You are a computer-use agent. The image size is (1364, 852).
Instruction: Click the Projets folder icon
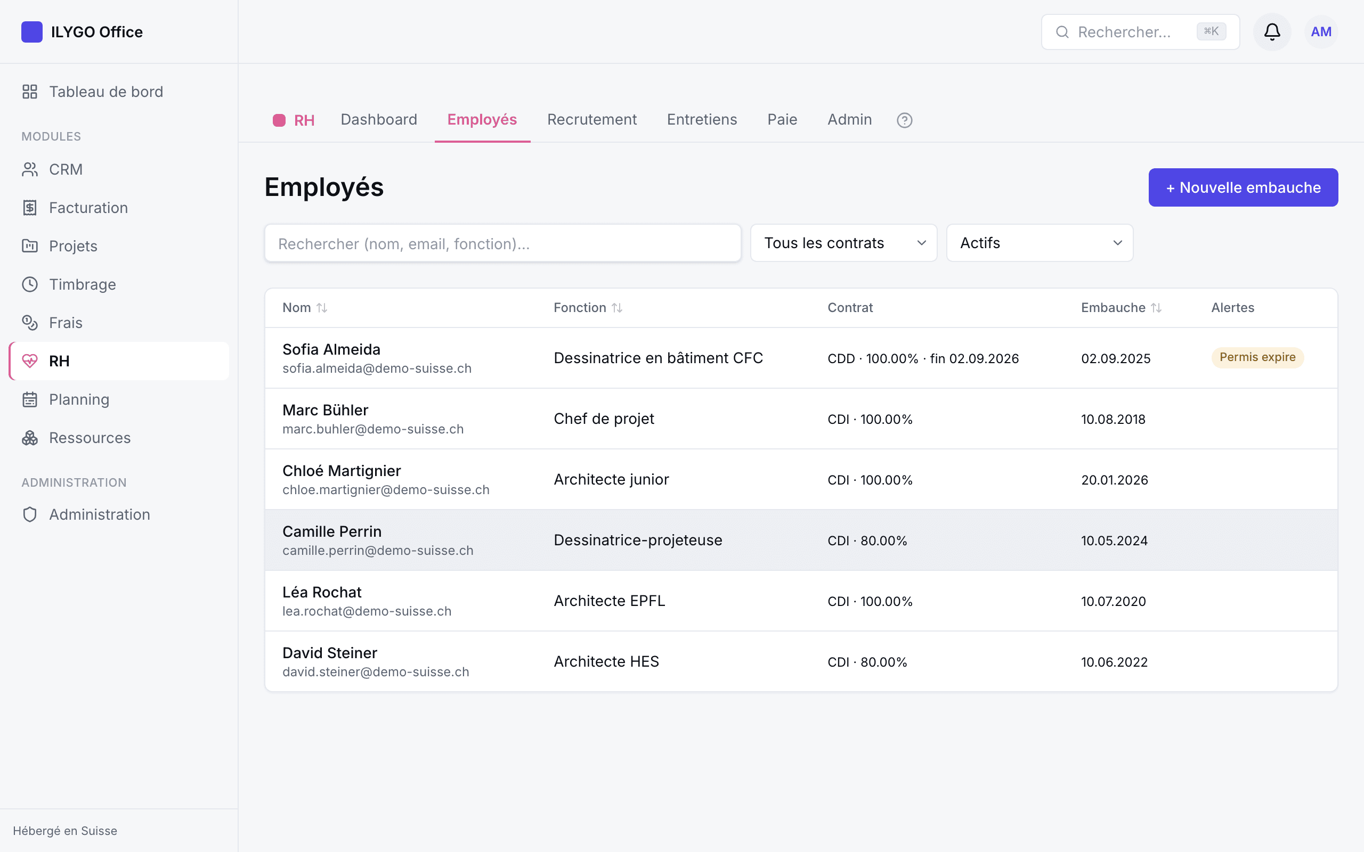click(30, 246)
